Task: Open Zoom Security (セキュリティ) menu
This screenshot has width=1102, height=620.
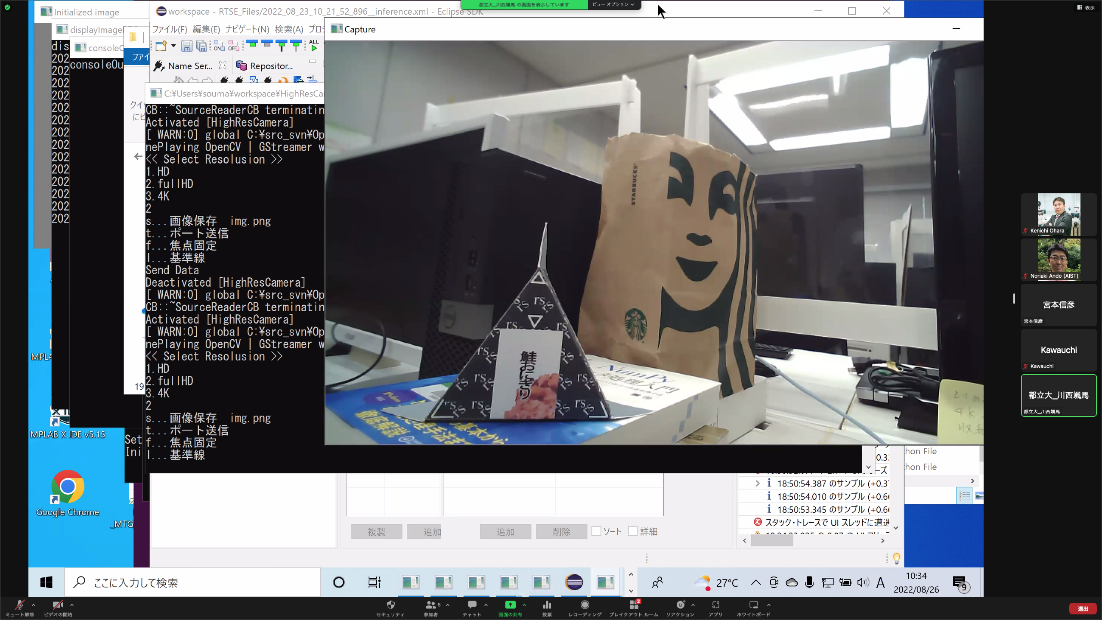Action: 390,608
